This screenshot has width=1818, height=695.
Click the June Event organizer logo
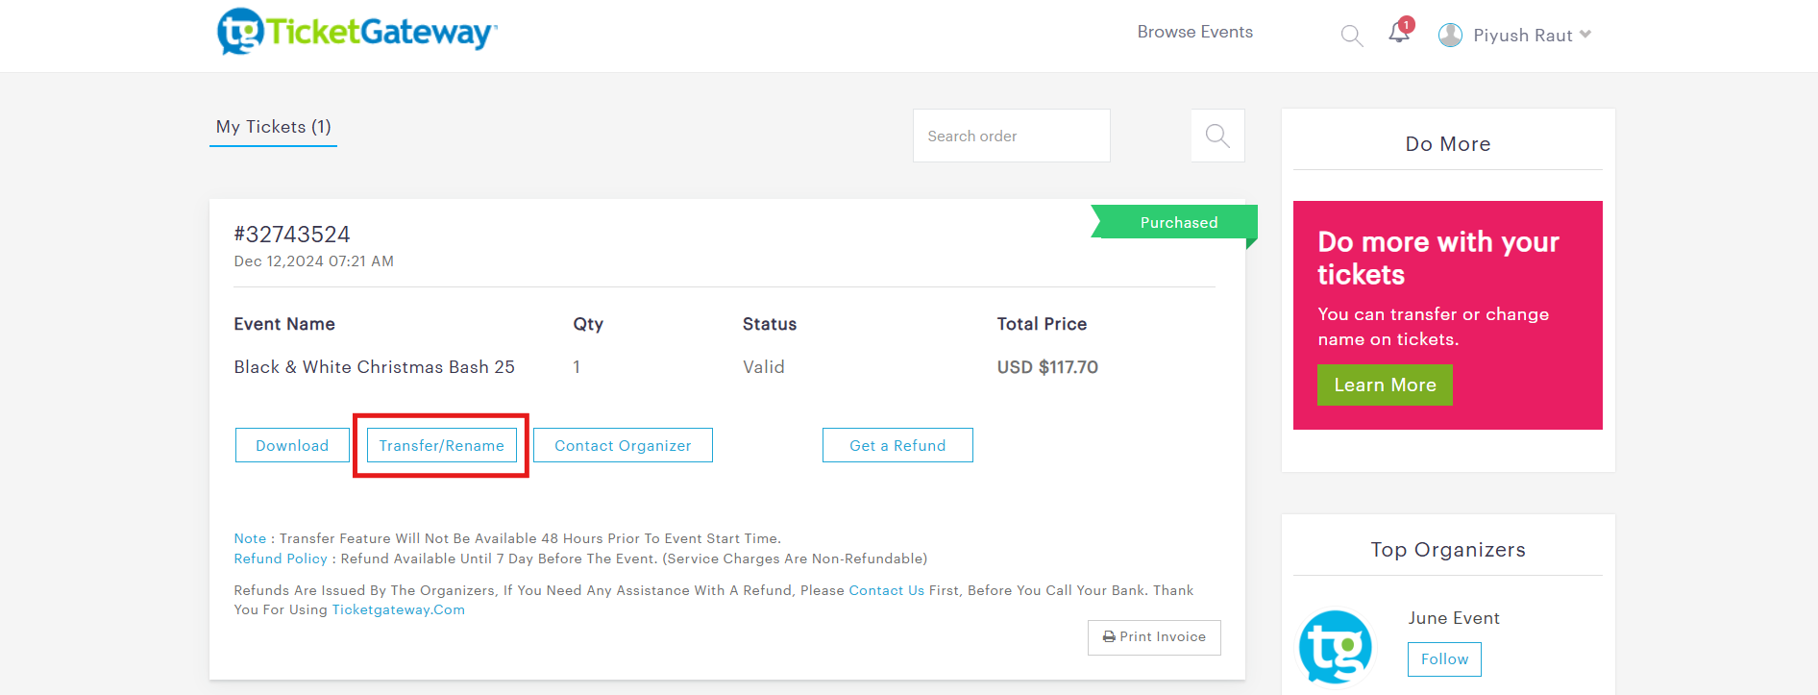1335,647
